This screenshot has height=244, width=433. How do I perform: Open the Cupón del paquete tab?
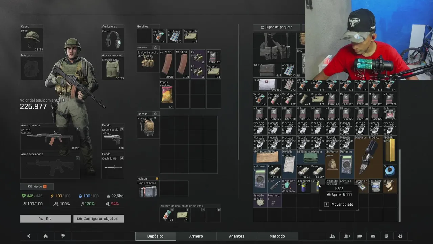tap(277, 27)
